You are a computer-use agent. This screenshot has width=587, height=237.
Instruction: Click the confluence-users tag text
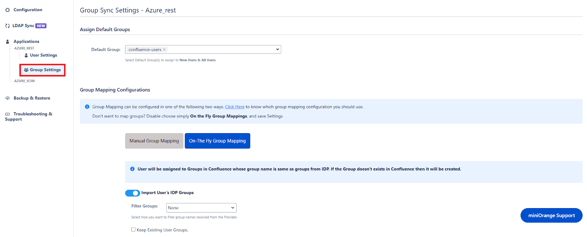point(145,49)
